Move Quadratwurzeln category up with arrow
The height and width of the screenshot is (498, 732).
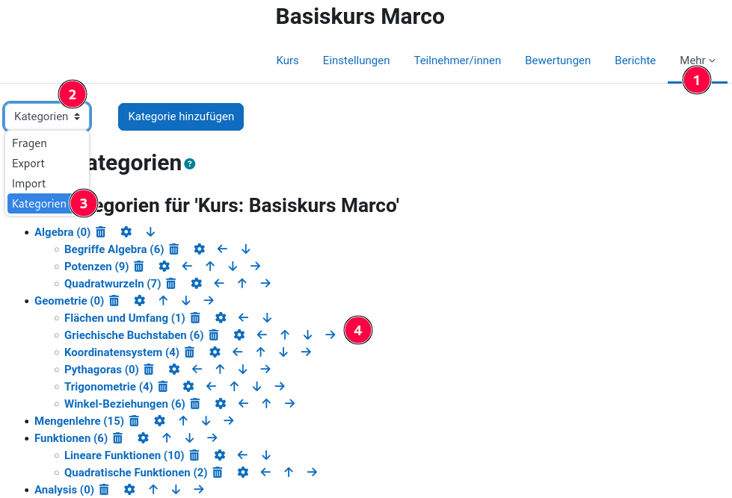[x=242, y=284]
